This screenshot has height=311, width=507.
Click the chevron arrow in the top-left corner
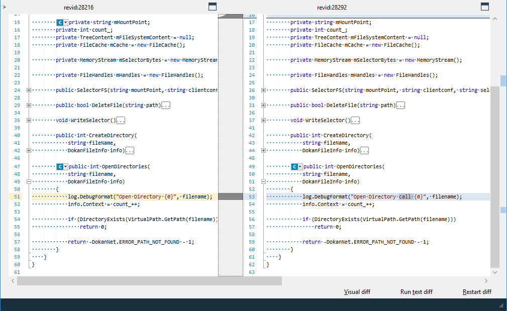(x=4, y=7)
